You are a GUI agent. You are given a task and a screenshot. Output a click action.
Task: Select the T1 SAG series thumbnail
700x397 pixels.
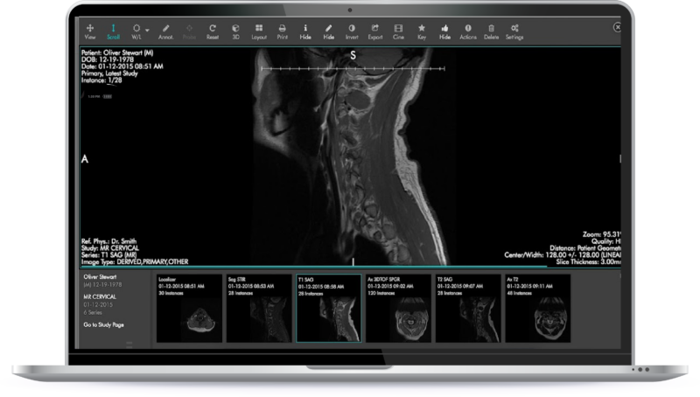(x=329, y=308)
